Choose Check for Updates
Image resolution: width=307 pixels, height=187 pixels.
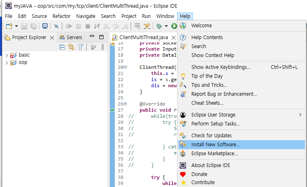pos(241,136)
